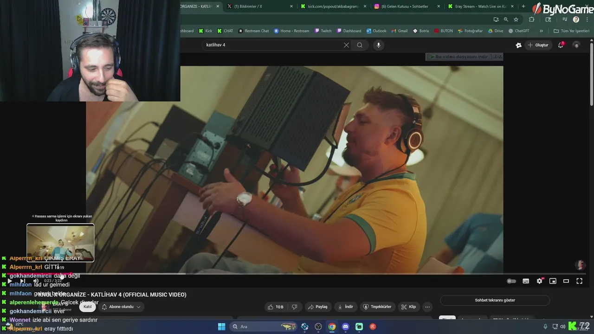Open the video player settings gear

pyautogui.click(x=539, y=281)
